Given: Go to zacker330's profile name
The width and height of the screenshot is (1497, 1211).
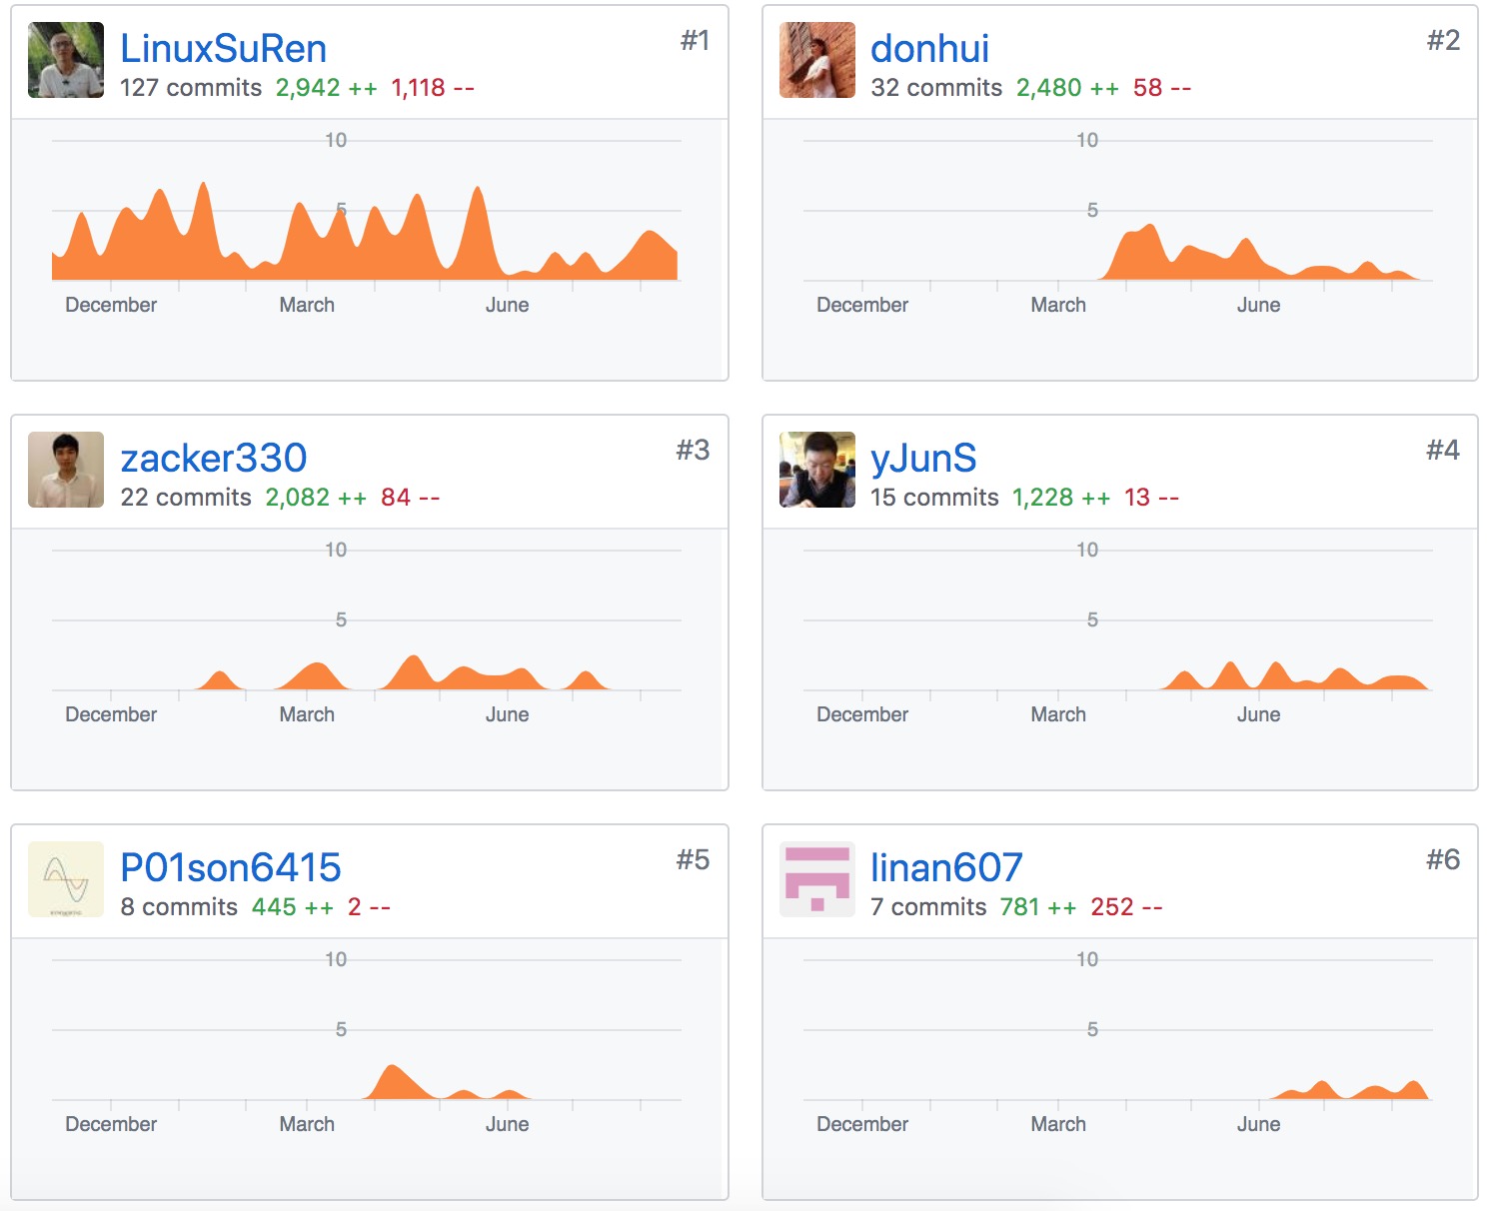Looking at the screenshot, I should coord(213,458).
